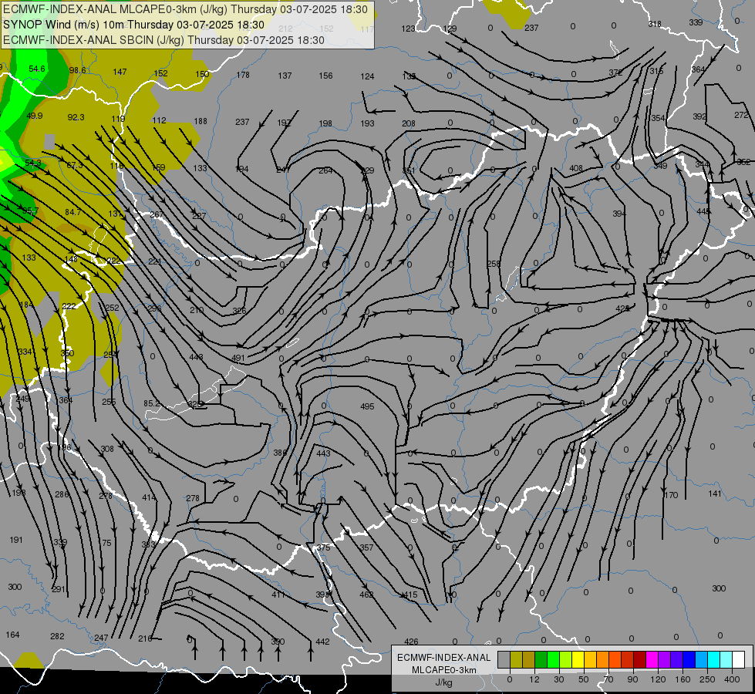Click the map value '282'
The image size is (755, 694).
57,636
